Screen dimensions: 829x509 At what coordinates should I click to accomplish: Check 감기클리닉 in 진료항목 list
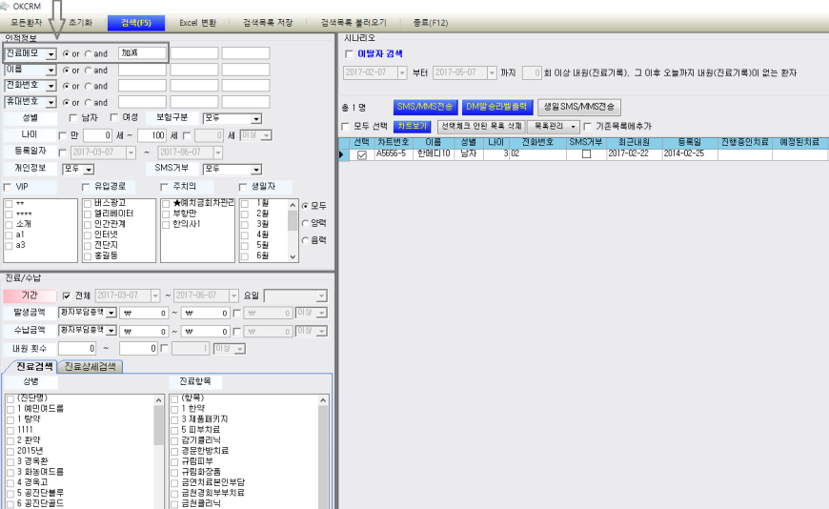[x=174, y=440]
